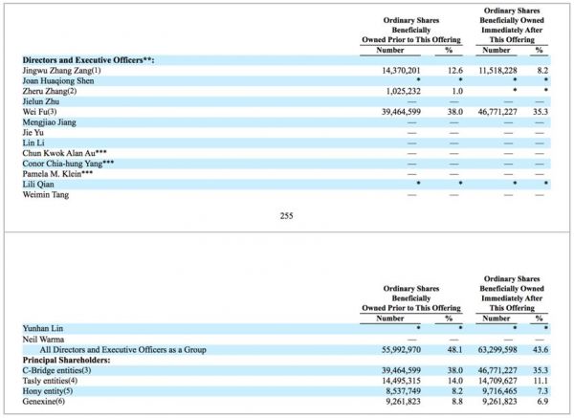Image resolution: width=574 pixels, height=418 pixels.
Task: Click the Genexine(6) row name
Action: [48, 402]
